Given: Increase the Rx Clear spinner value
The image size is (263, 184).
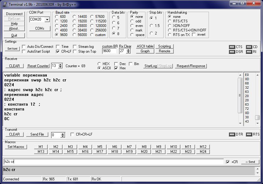Looking at the screenshot, I should 128,50.
